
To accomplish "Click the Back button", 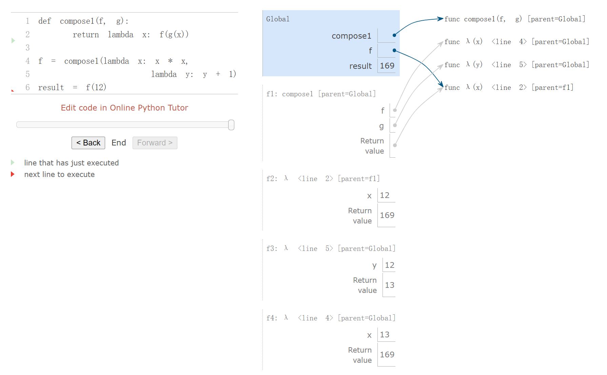I will coord(88,143).
